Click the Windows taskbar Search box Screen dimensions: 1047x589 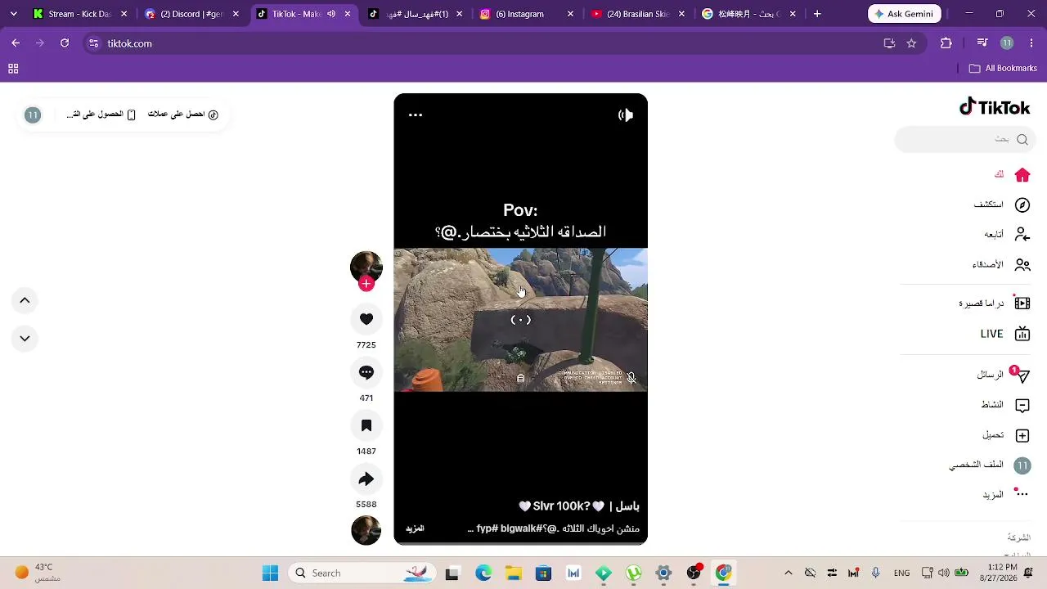[361, 573]
